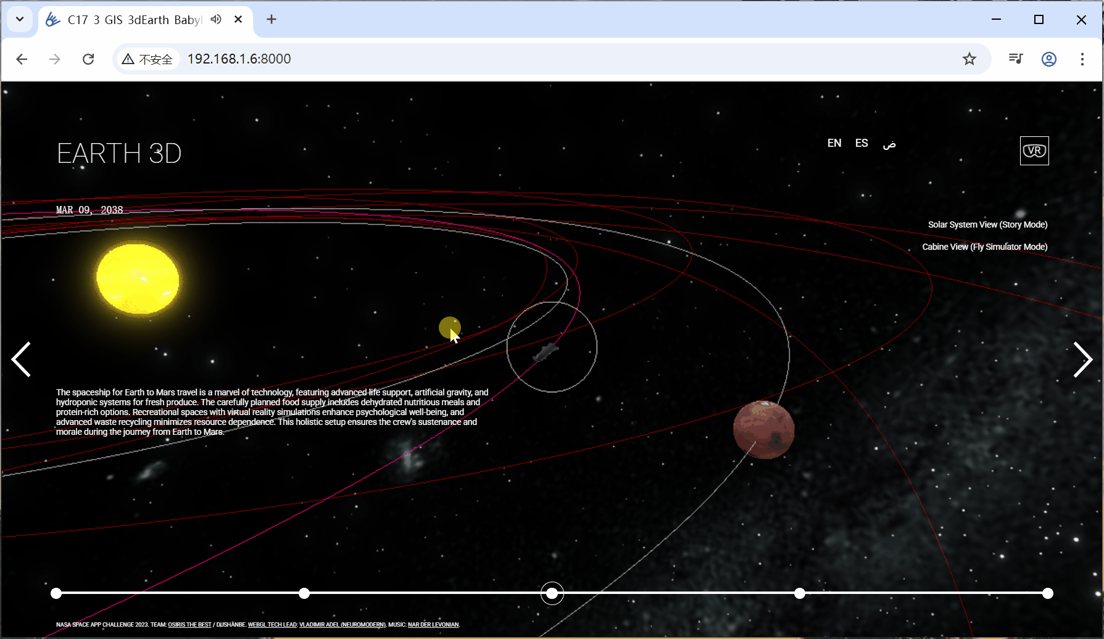1104x639 pixels.
Task: Advance to the next story slide arrow
Action: coord(1083,359)
